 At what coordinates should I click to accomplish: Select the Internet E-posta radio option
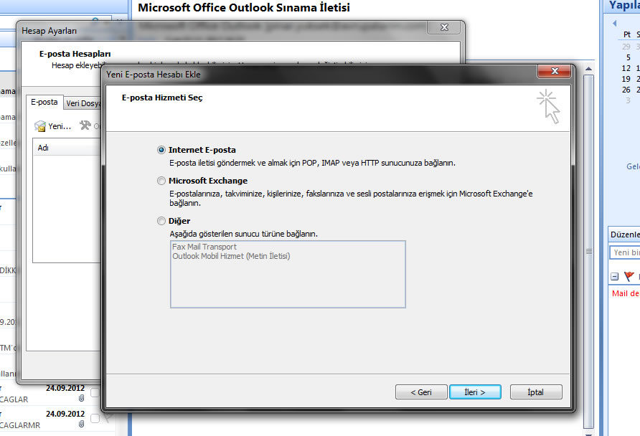pyautogui.click(x=161, y=150)
